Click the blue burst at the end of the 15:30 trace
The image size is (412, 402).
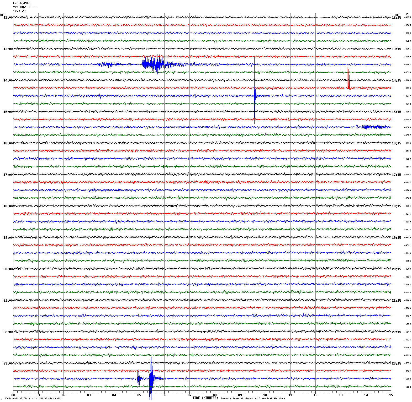[375, 127]
